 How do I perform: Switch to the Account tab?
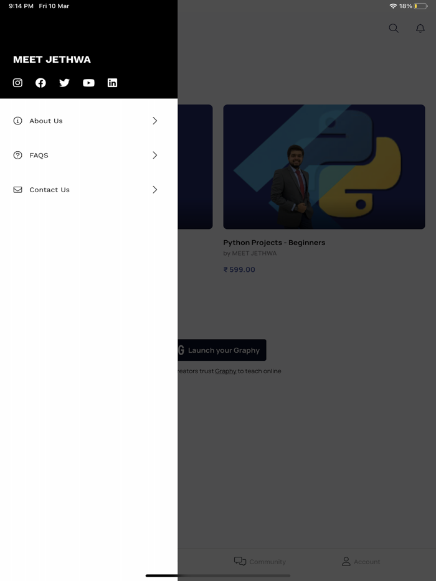[x=361, y=561]
